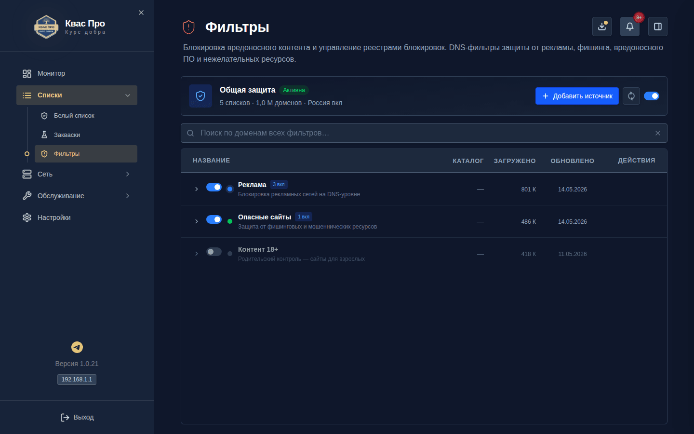
Task: Click the refresh sources icon button
Action: 631,96
